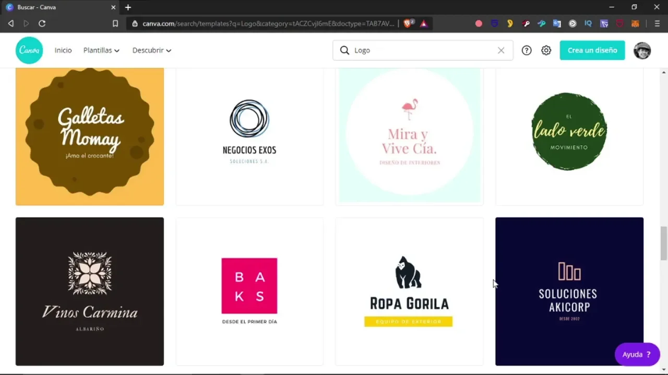Image resolution: width=668 pixels, height=375 pixels.
Task: Click inside the Logo search field
Action: tap(423, 51)
